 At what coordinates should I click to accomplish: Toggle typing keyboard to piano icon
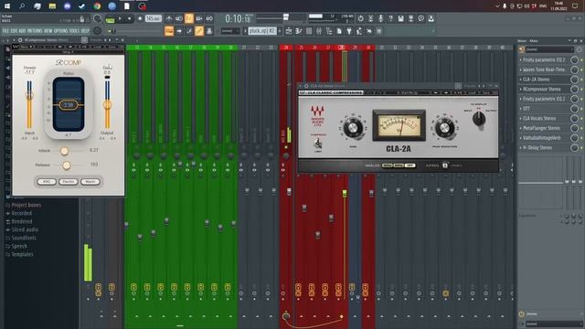(169, 31)
